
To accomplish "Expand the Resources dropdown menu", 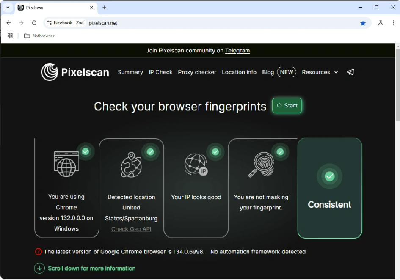I will (x=320, y=72).
